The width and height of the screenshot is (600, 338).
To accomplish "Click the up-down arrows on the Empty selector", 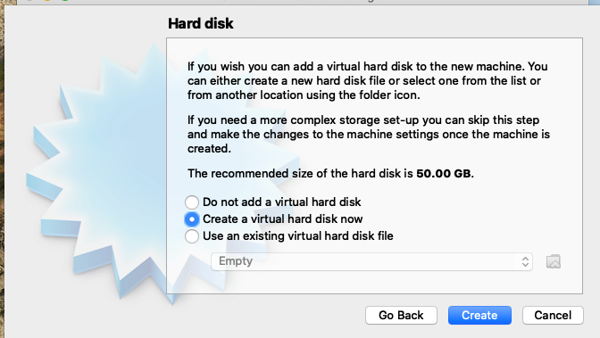I will tap(525, 261).
